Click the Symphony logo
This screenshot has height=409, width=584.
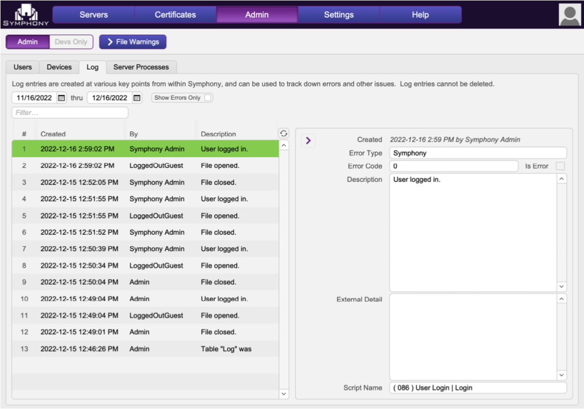(25, 14)
